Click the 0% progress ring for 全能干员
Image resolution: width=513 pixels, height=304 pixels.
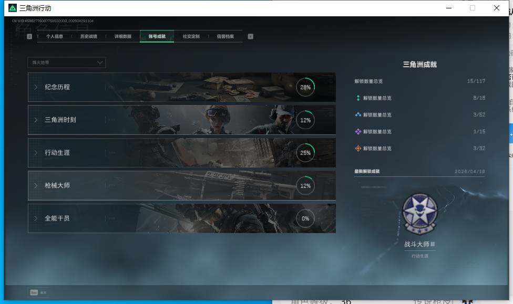[x=305, y=218]
